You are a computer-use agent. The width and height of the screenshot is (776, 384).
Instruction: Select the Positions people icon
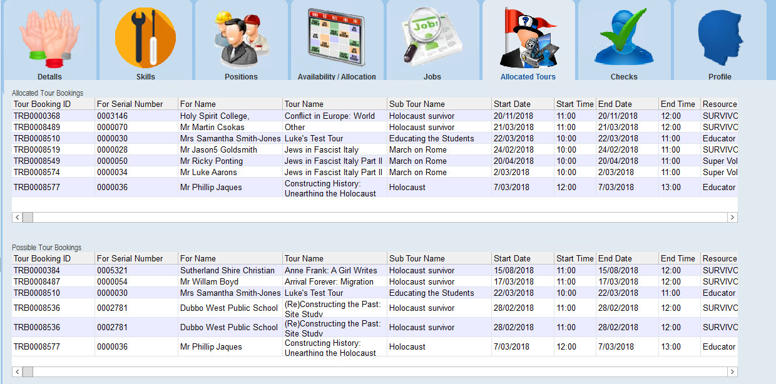point(241,39)
